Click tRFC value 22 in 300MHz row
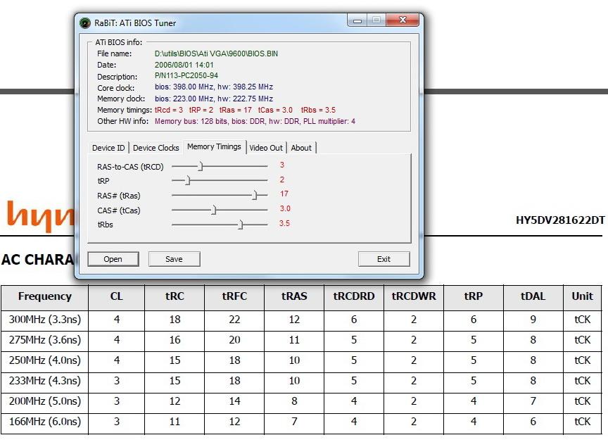The height and width of the screenshot is (447, 608). 234,320
